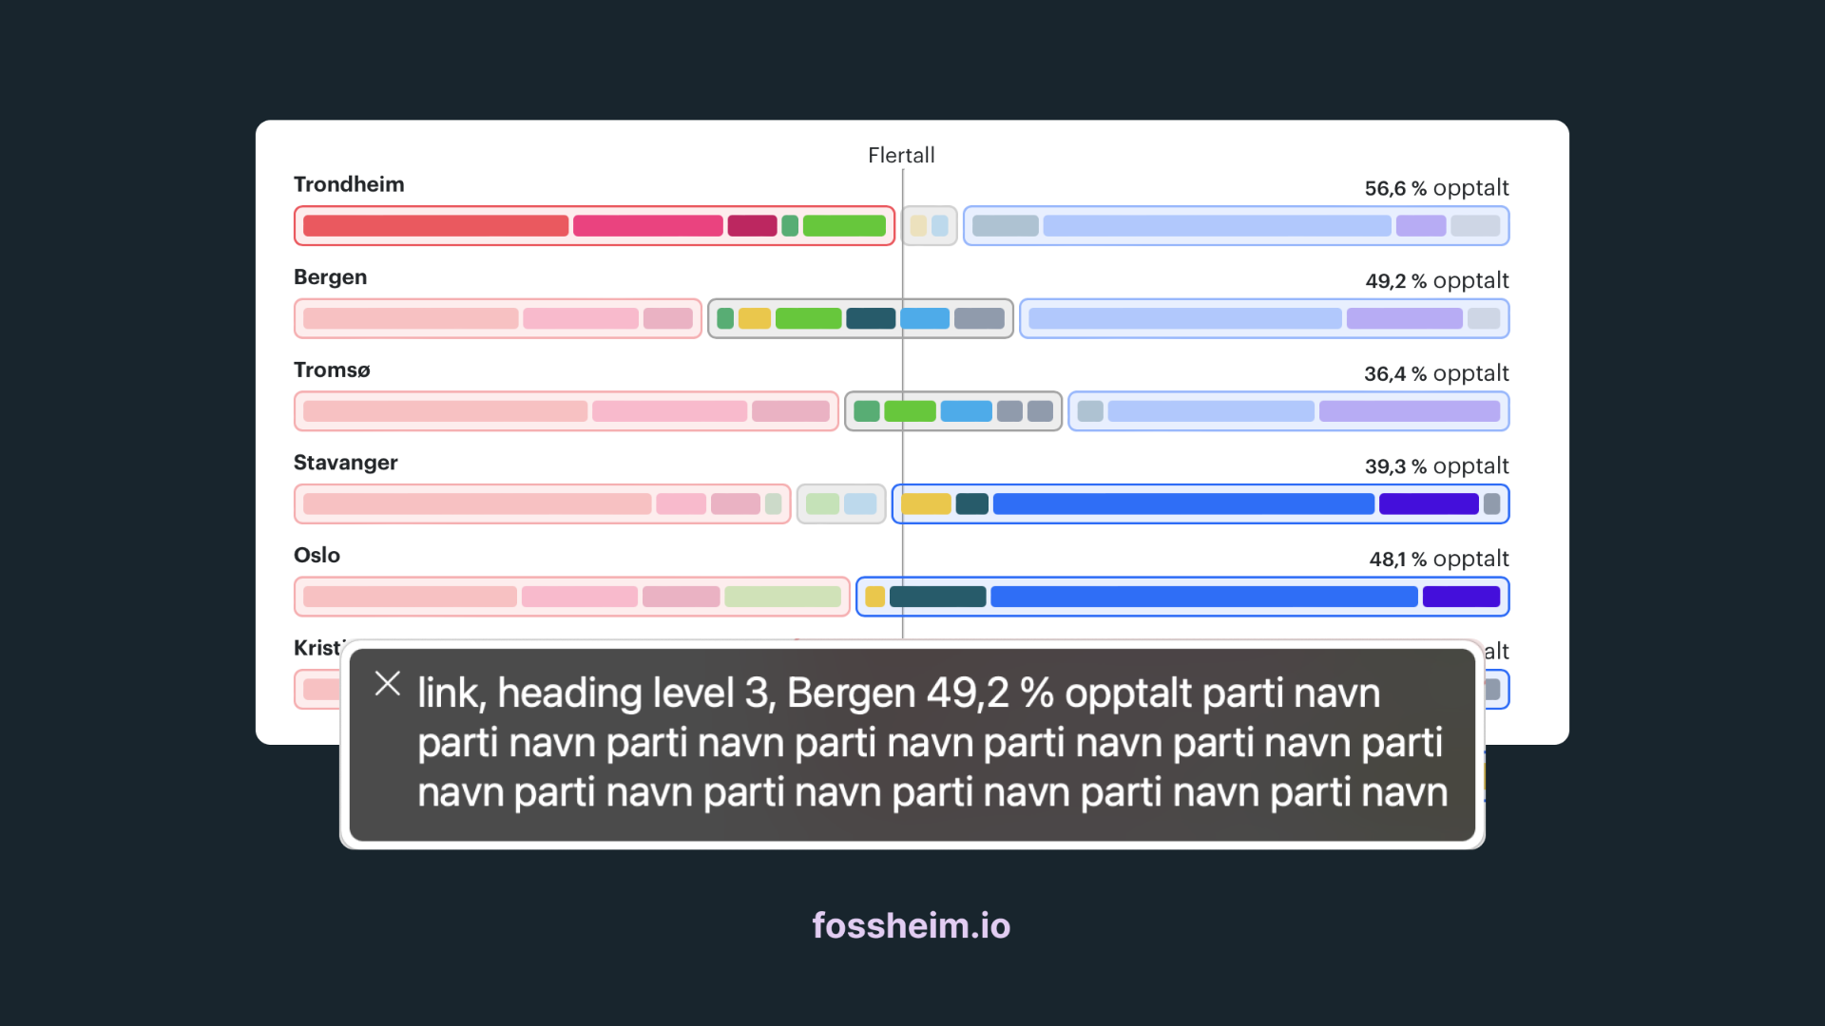Click Stavanger's yellow party segment
1825x1026 pixels.
pos(926,503)
